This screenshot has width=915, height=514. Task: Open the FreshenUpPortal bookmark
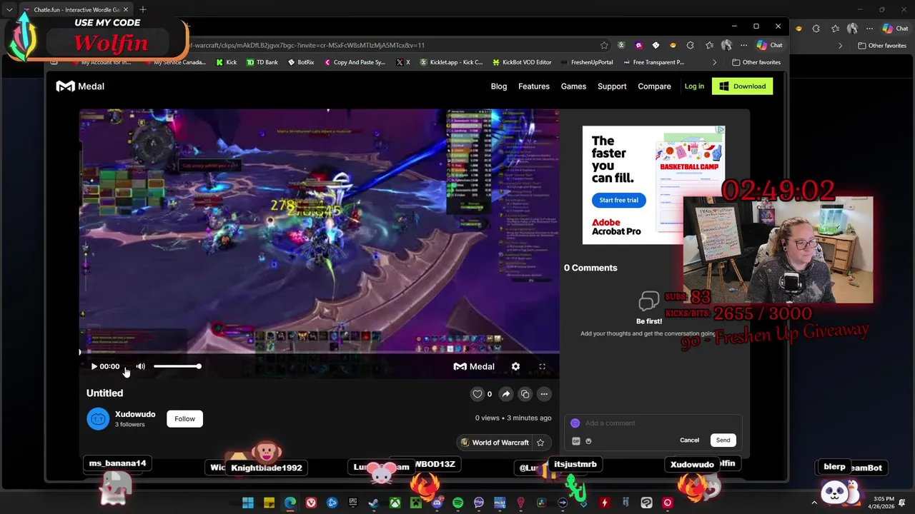coord(586,62)
